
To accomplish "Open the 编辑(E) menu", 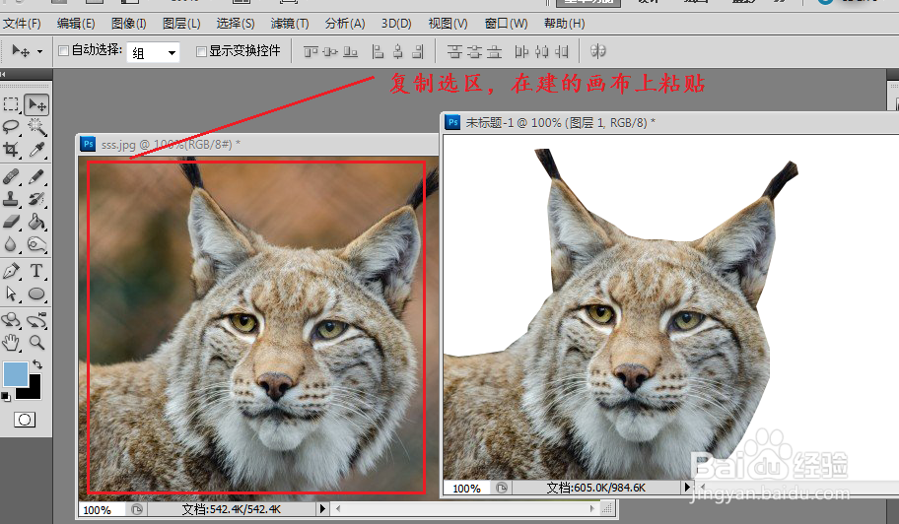I will 76,24.
